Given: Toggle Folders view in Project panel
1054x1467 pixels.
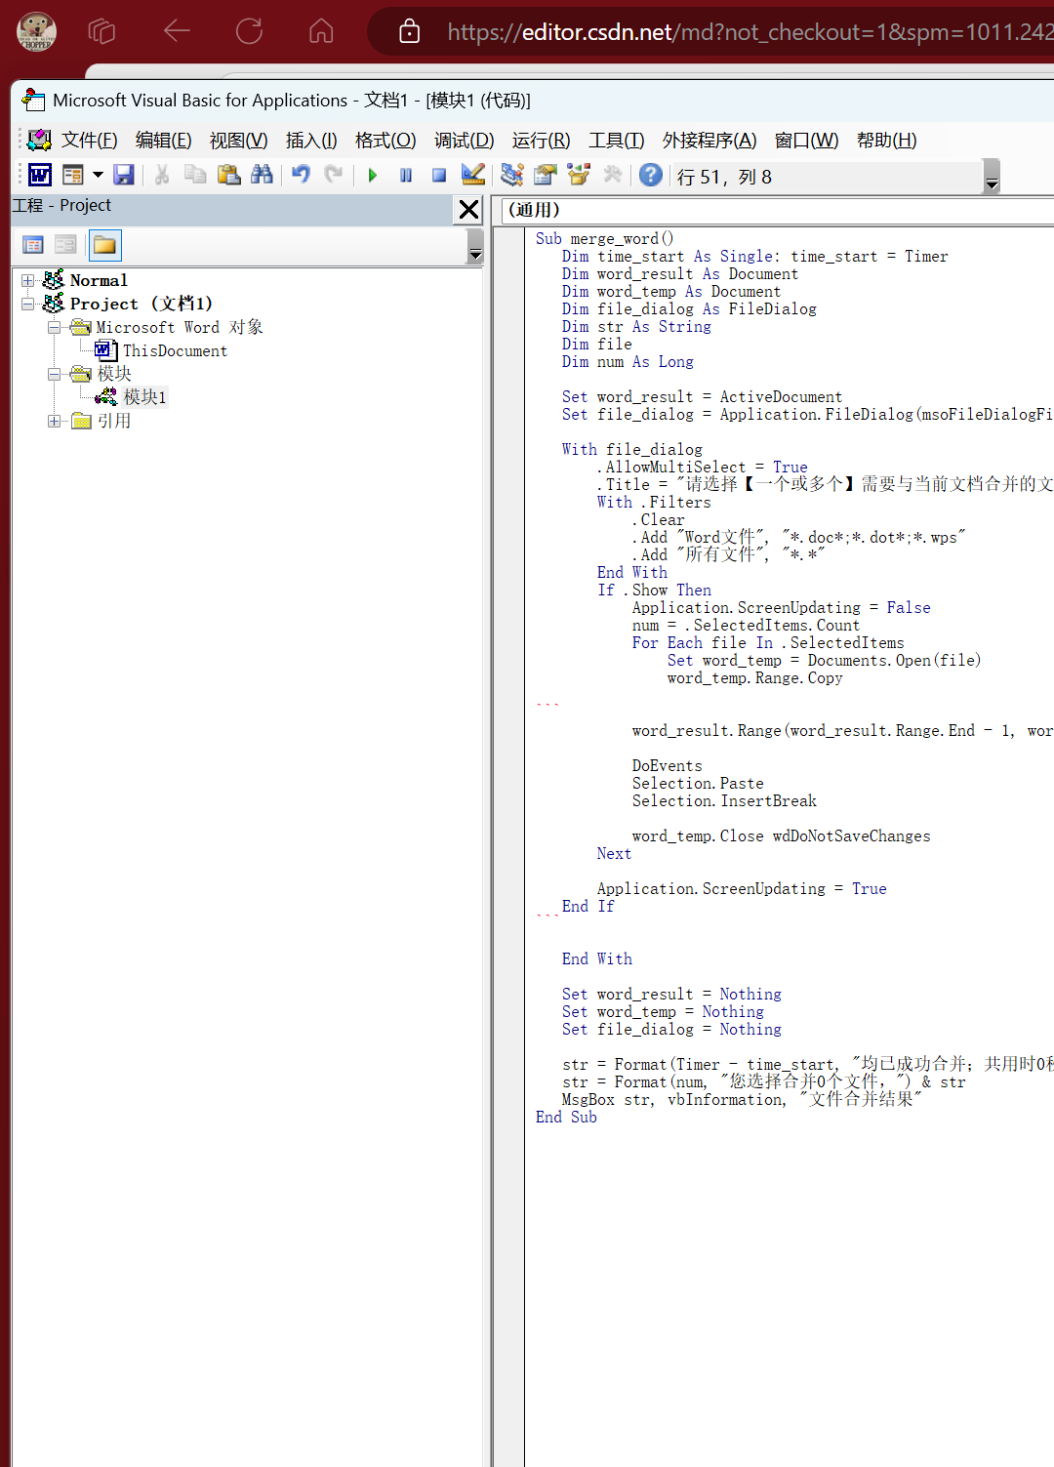Looking at the screenshot, I should 104,245.
